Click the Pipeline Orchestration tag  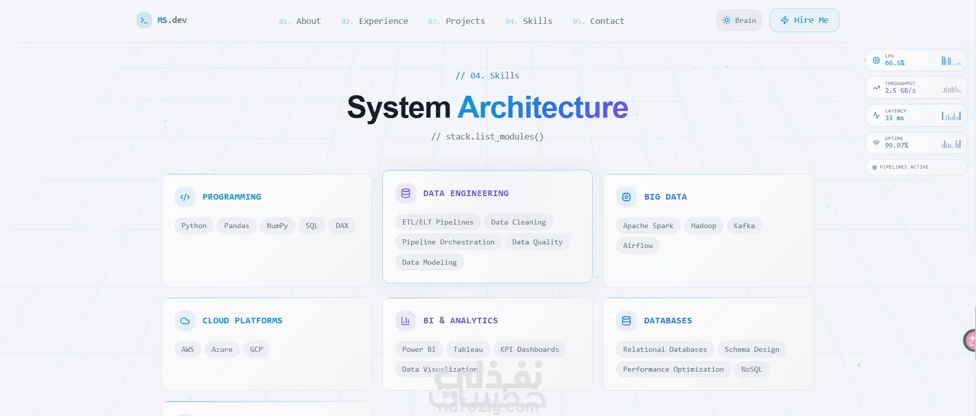point(449,242)
